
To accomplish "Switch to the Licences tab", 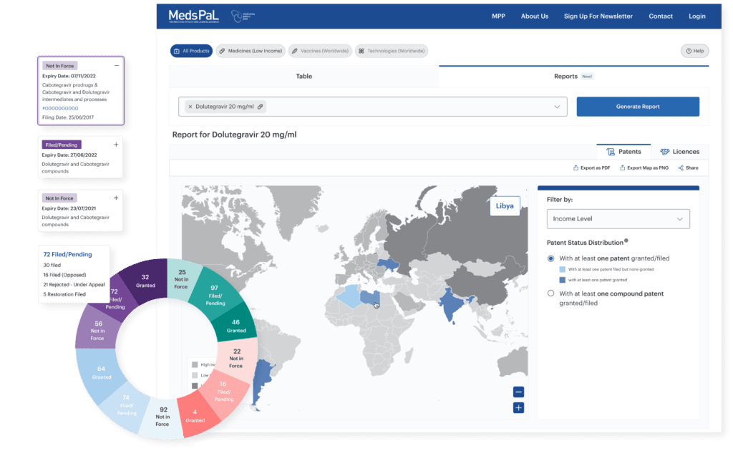I will [679, 152].
